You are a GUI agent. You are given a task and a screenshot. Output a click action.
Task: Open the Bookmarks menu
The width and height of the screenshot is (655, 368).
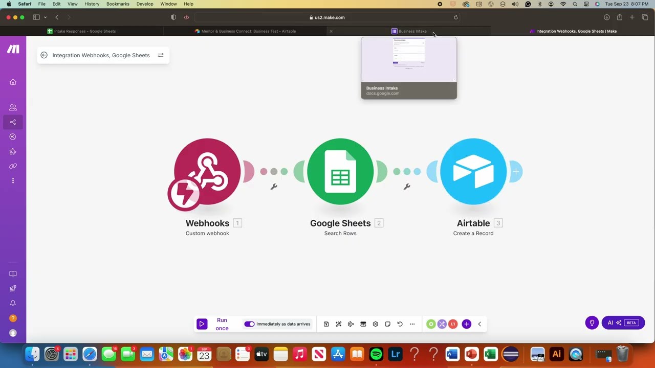coord(118,4)
